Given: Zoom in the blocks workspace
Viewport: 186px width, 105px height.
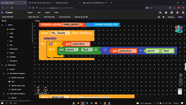Looking at the screenshot, I should tap(181, 80).
